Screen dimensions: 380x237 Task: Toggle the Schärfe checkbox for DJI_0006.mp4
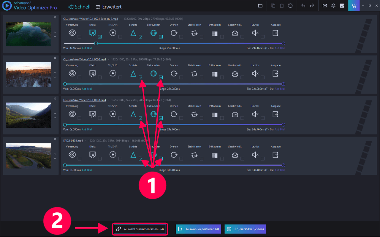coord(140,77)
